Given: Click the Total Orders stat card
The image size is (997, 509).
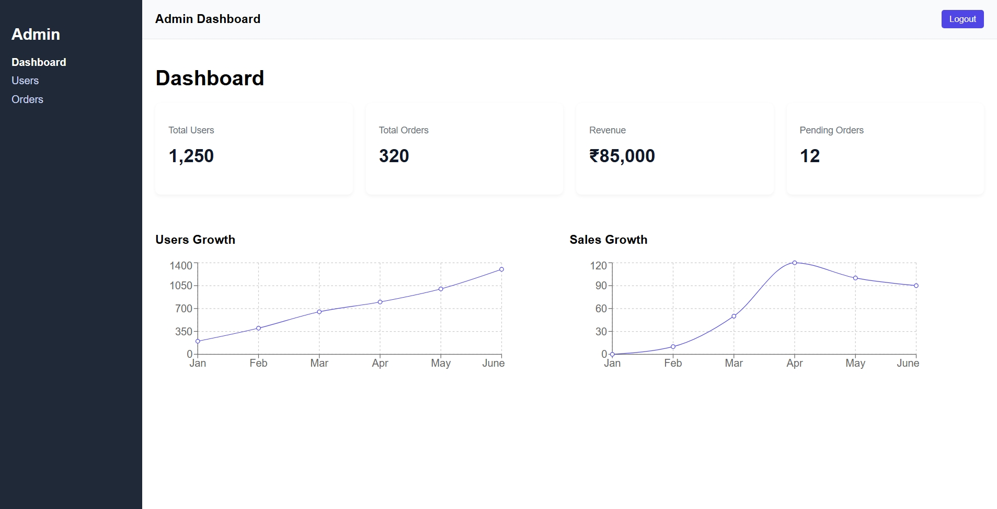Looking at the screenshot, I should coord(464,149).
